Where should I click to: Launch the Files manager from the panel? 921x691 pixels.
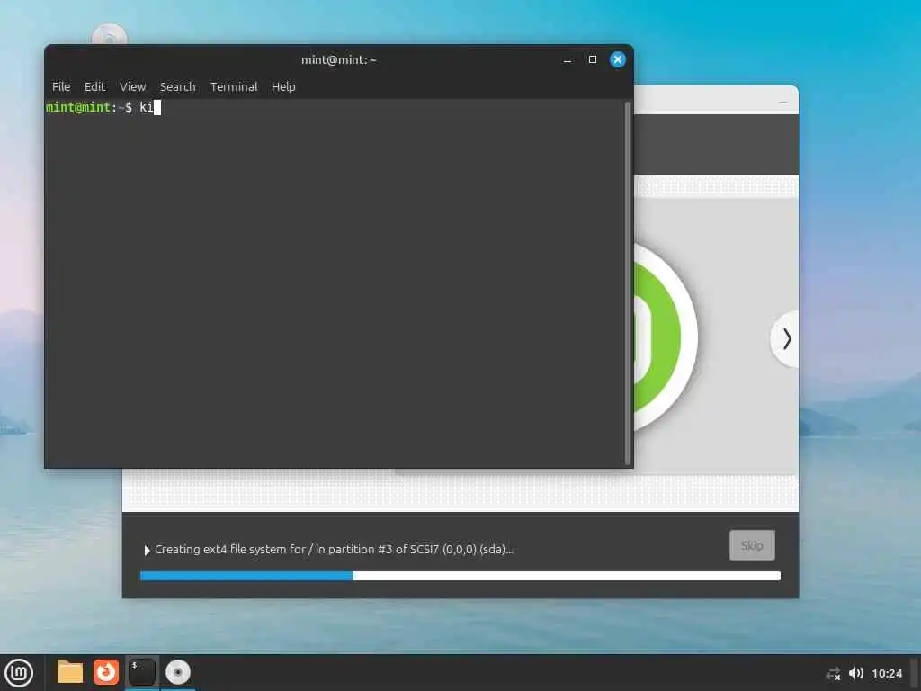click(70, 672)
